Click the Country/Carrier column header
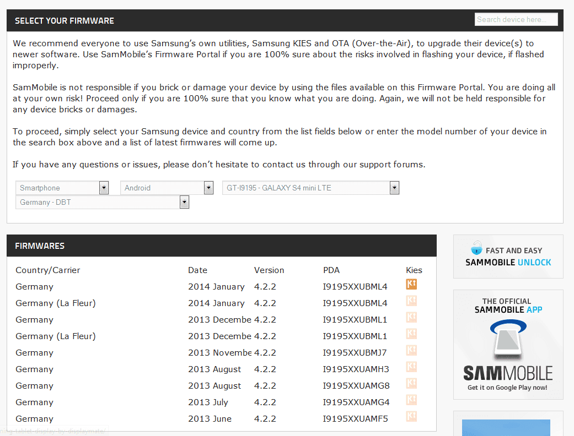Viewport: 574px width, 436px height. [47, 270]
